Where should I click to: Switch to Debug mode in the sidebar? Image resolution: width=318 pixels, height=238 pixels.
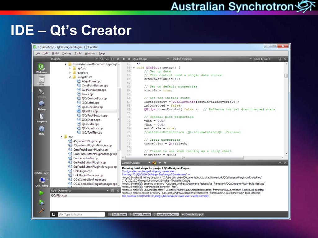(x=42, y=105)
